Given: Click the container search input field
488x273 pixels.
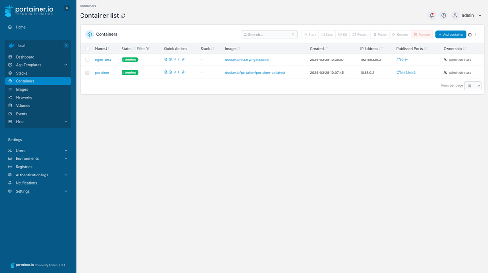Looking at the screenshot, I should click(x=268, y=35).
